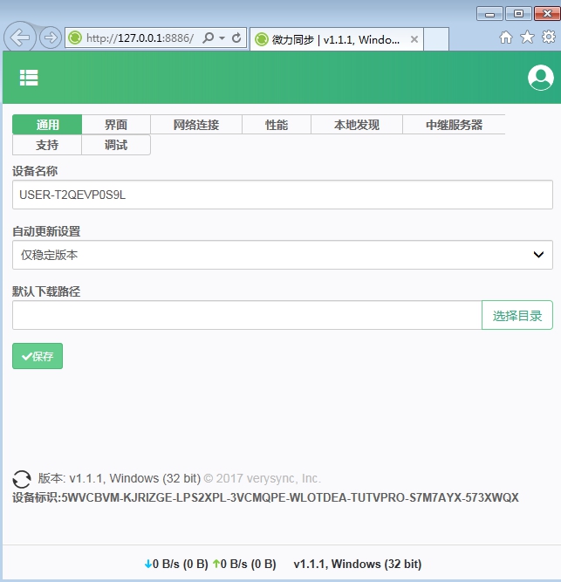Open the hamburger list menu icon
The width and height of the screenshot is (561, 582).
(29, 78)
